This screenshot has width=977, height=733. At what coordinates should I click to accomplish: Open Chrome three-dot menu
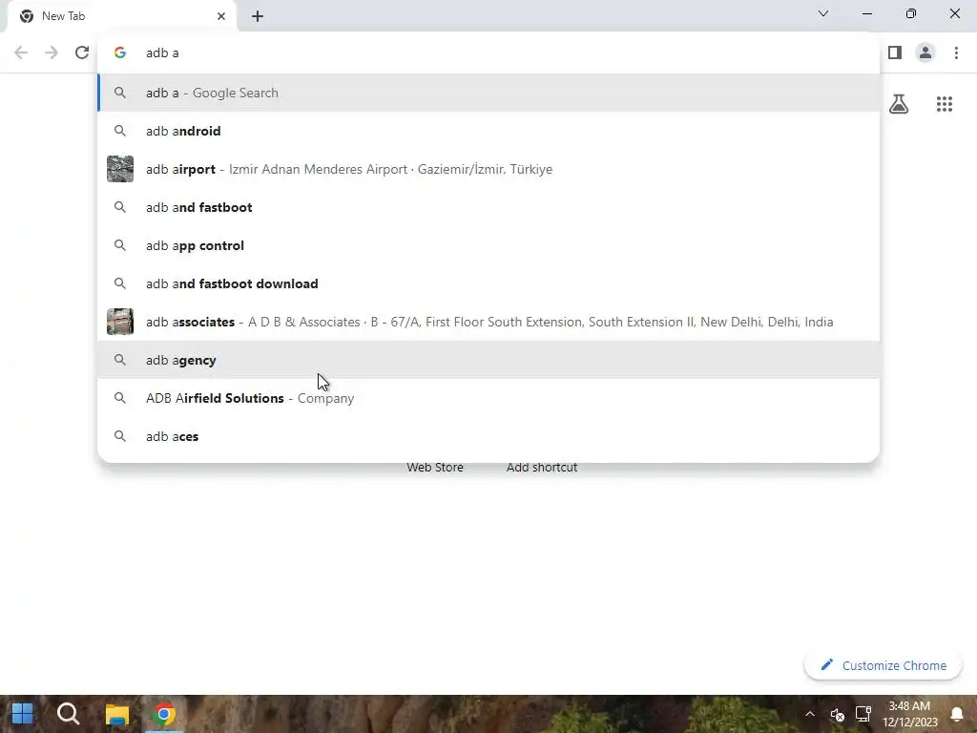pos(956,52)
